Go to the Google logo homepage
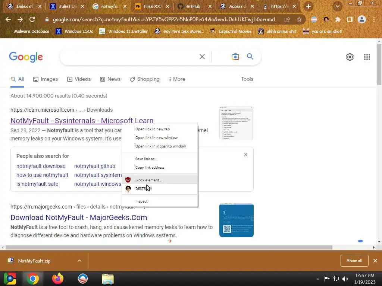The width and height of the screenshot is (382, 286). tap(26, 57)
